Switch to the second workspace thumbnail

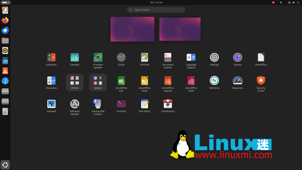(180, 29)
